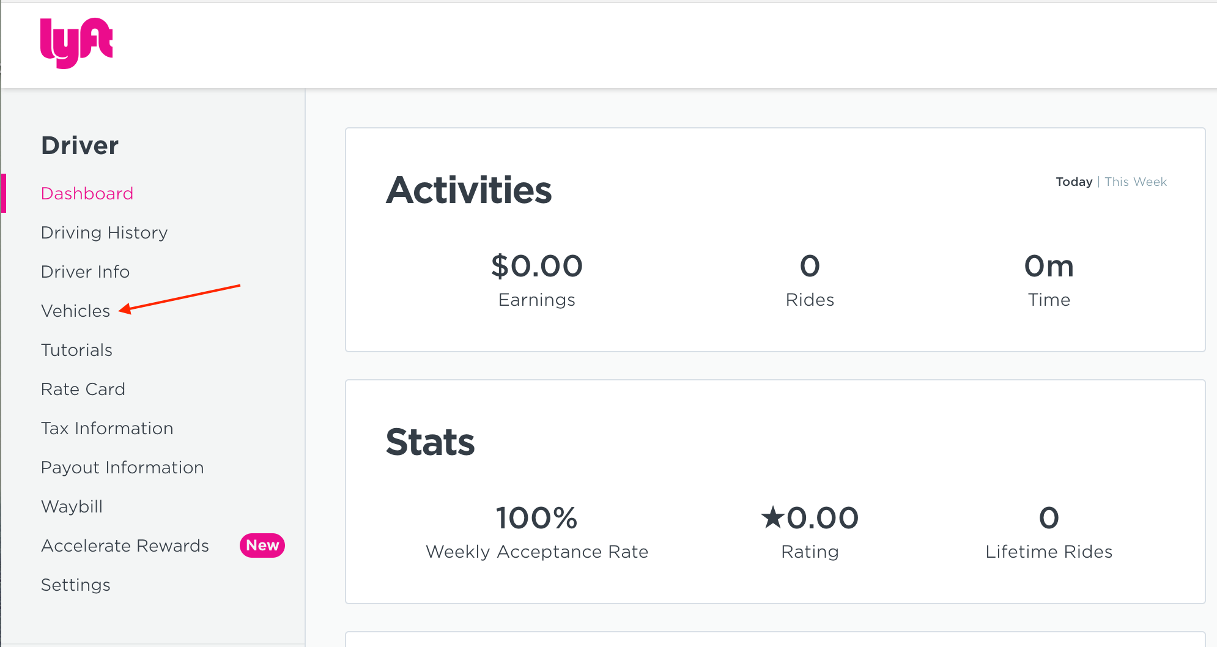The image size is (1217, 647).
Task: Open Settings from the sidebar
Action: tap(75, 585)
